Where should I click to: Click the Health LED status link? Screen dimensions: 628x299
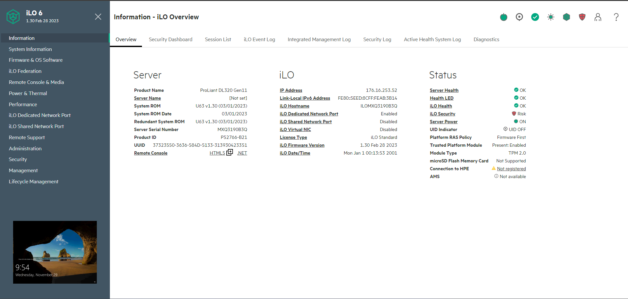click(x=442, y=98)
